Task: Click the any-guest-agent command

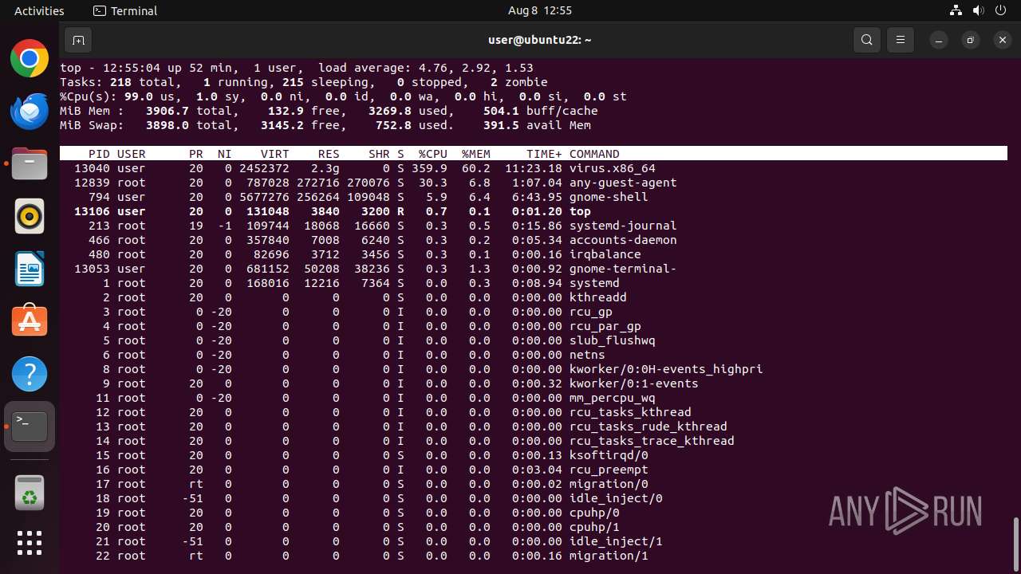Action: (x=623, y=183)
